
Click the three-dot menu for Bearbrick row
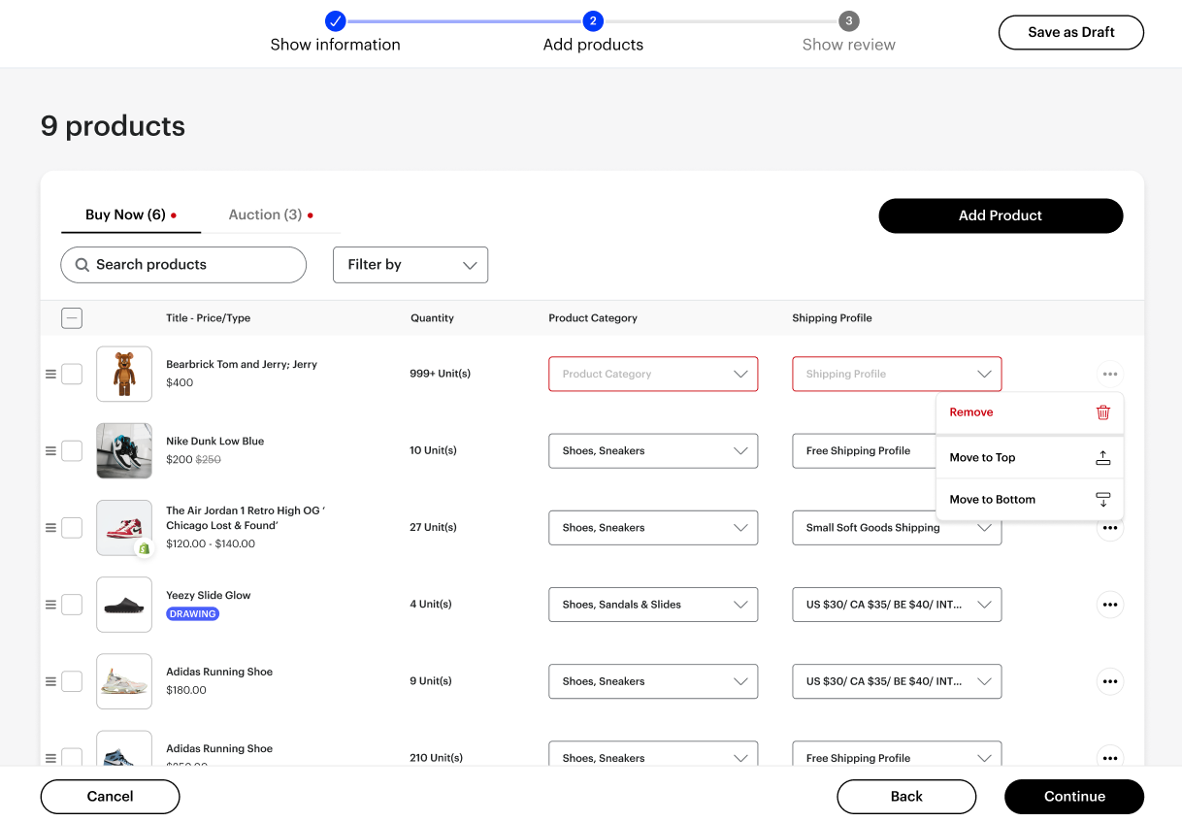[x=1109, y=374]
